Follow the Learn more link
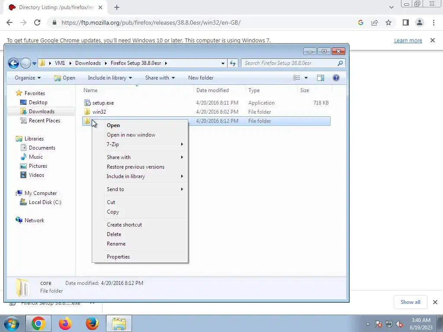443x332 pixels. click(408, 40)
